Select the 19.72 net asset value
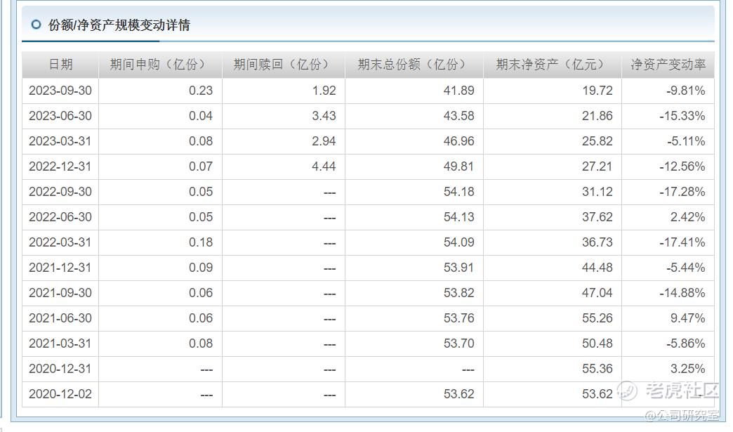The image size is (733, 432). [x=597, y=91]
